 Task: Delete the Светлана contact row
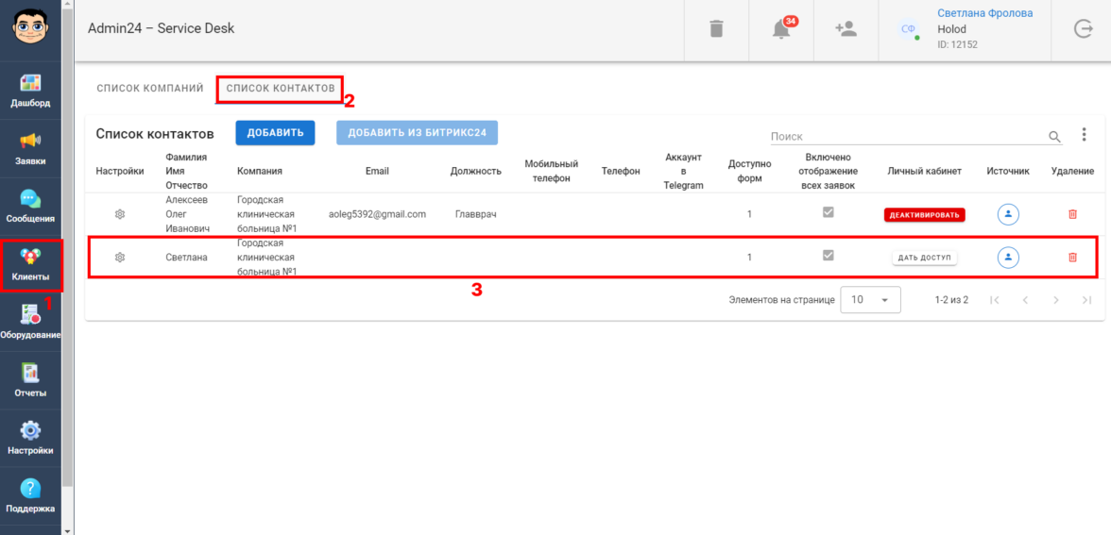point(1072,257)
